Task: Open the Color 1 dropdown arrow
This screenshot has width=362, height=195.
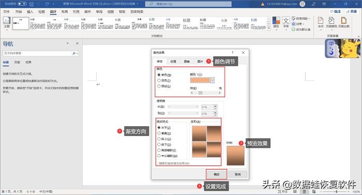Action: pos(213,80)
